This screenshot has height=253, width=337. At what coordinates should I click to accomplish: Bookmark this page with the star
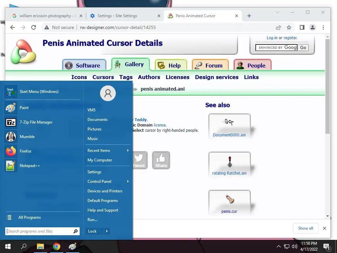(289, 27)
